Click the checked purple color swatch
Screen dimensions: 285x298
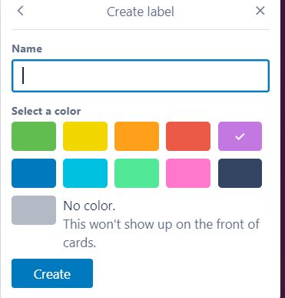(240, 136)
